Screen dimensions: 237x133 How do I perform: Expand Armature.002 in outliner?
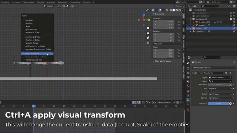click(x=193, y=22)
